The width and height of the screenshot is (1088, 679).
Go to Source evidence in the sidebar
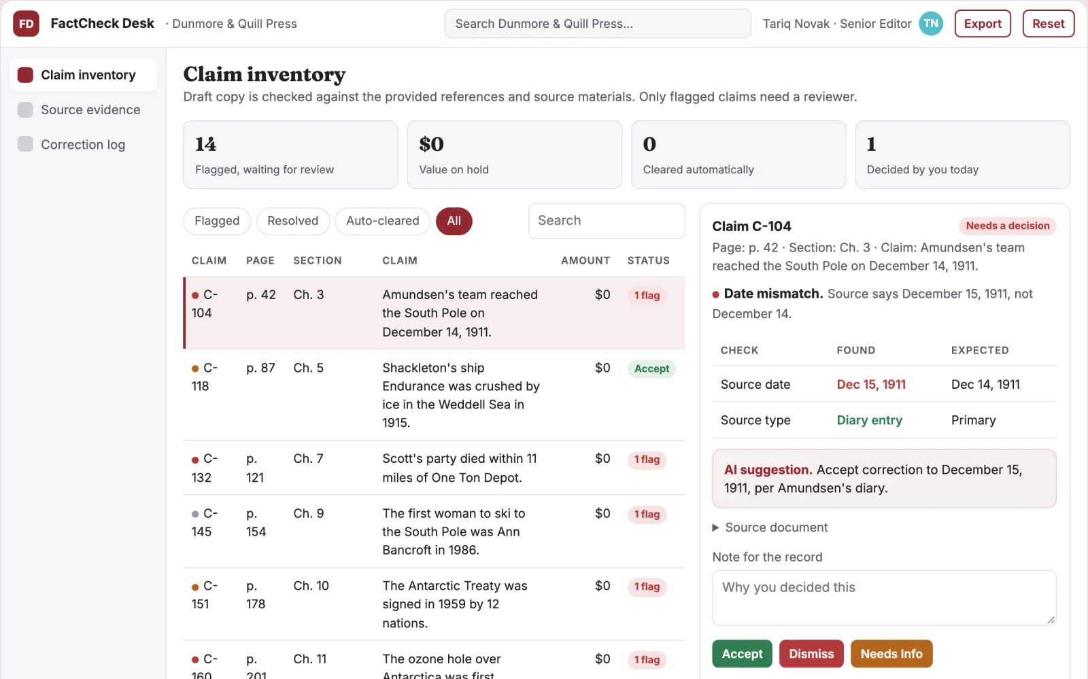coord(83,109)
